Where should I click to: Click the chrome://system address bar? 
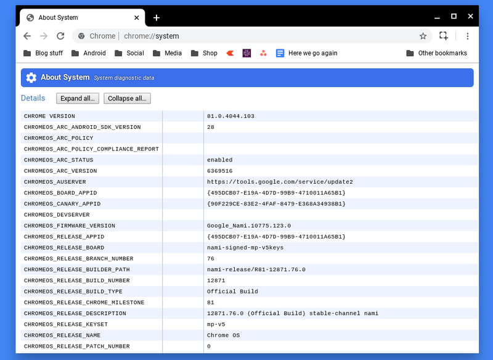coord(251,36)
